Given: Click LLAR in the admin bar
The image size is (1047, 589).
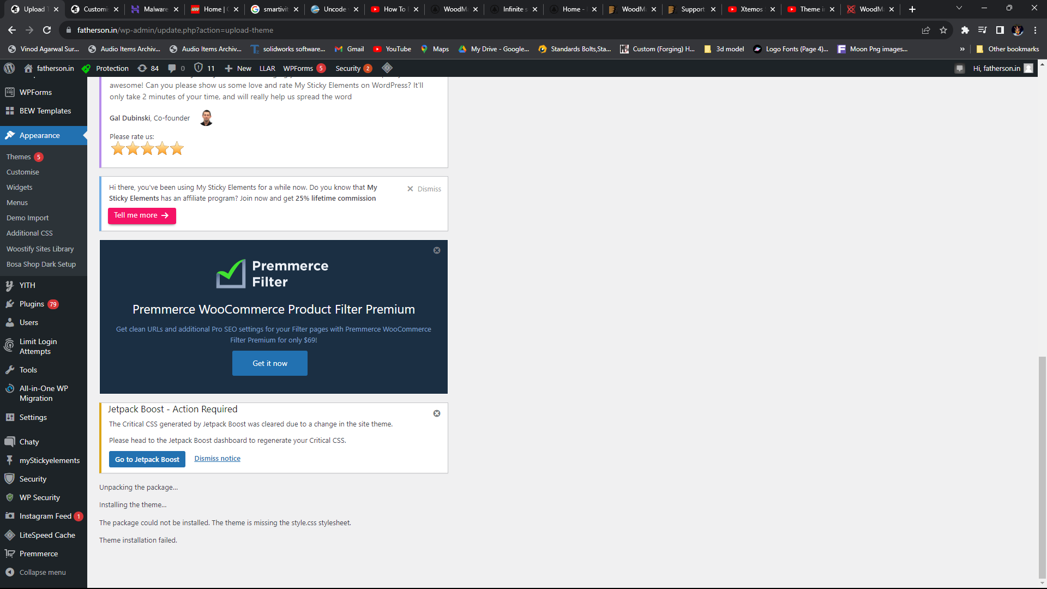Looking at the screenshot, I should point(267,68).
